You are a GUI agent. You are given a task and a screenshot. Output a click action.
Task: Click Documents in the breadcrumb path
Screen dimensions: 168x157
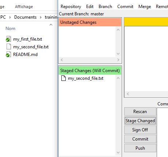(x=25, y=17)
